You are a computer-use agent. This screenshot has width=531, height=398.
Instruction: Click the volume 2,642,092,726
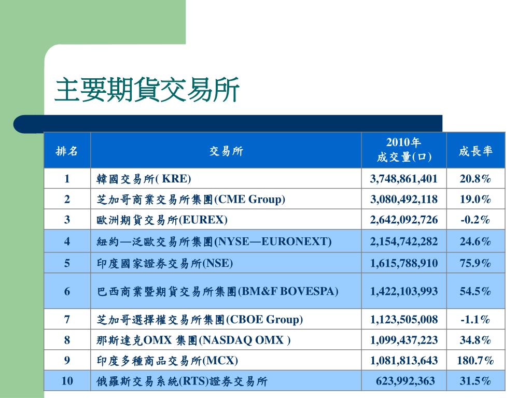pos(403,220)
